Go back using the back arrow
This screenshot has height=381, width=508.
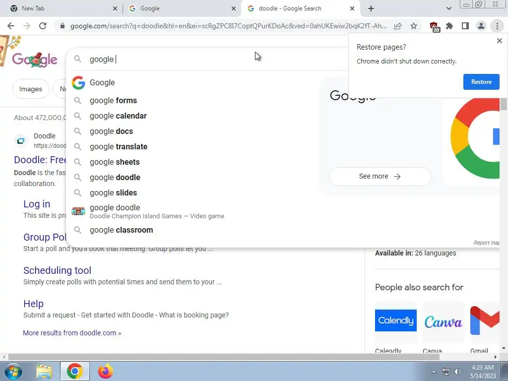11,26
